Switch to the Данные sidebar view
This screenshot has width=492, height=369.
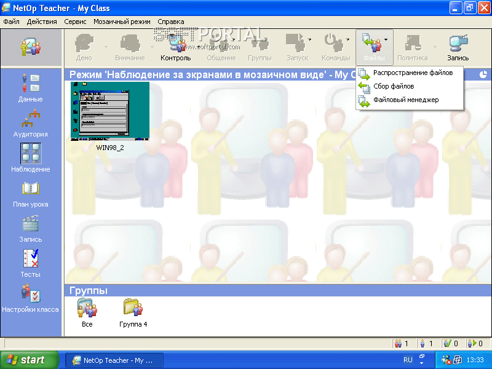click(x=30, y=88)
